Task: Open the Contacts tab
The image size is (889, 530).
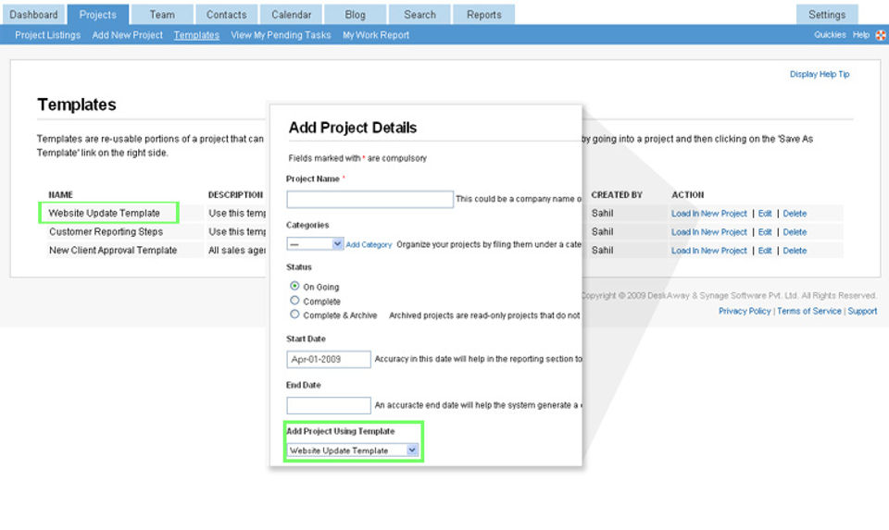Action: point(226,15)
